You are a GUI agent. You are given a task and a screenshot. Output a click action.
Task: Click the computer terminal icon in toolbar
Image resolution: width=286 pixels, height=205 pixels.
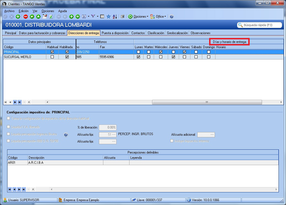click(x=45, y=17)
